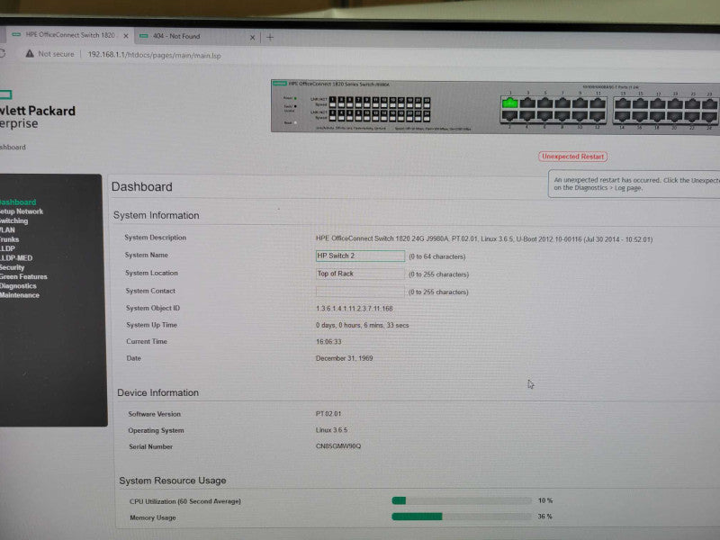Screen dimensions: 720x540
Task: Click the Hewlett Packard Enterprise green logo
Action: pyautogui.click(x=5, y=95)
